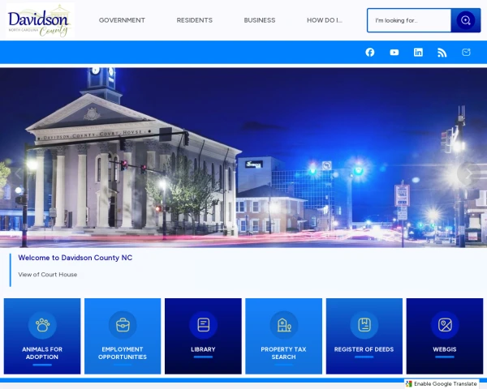Click the I'm looking for search field
Screen dimensions: 487x389
409,20
